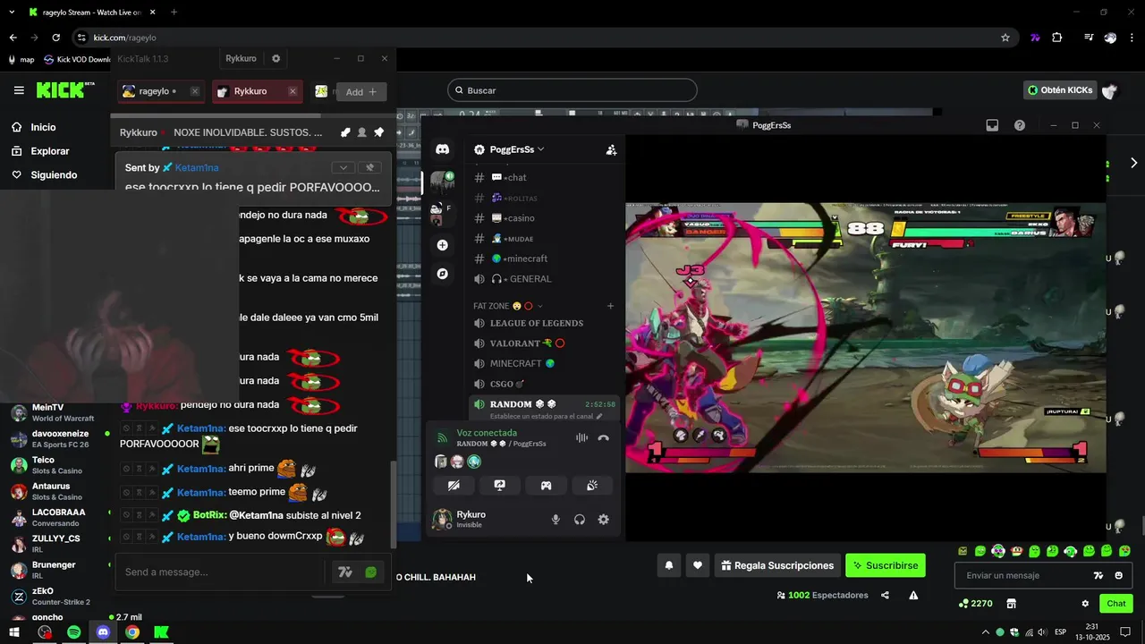Open Discord user settings gear
Viewport: 1145px width, 644px height.
click(x=603, y=520)
